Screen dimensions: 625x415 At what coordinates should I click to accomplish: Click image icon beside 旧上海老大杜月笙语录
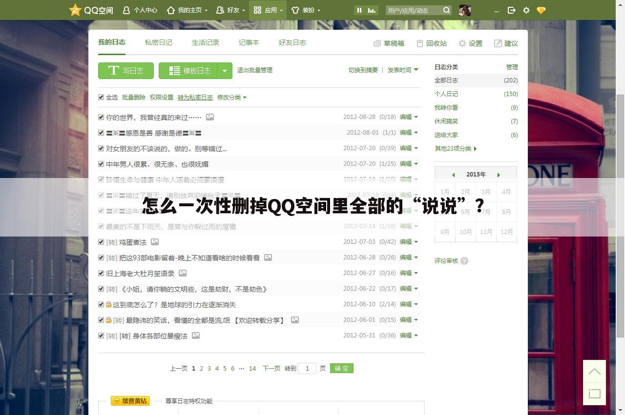pyautogui.click(x=183, y=273)
